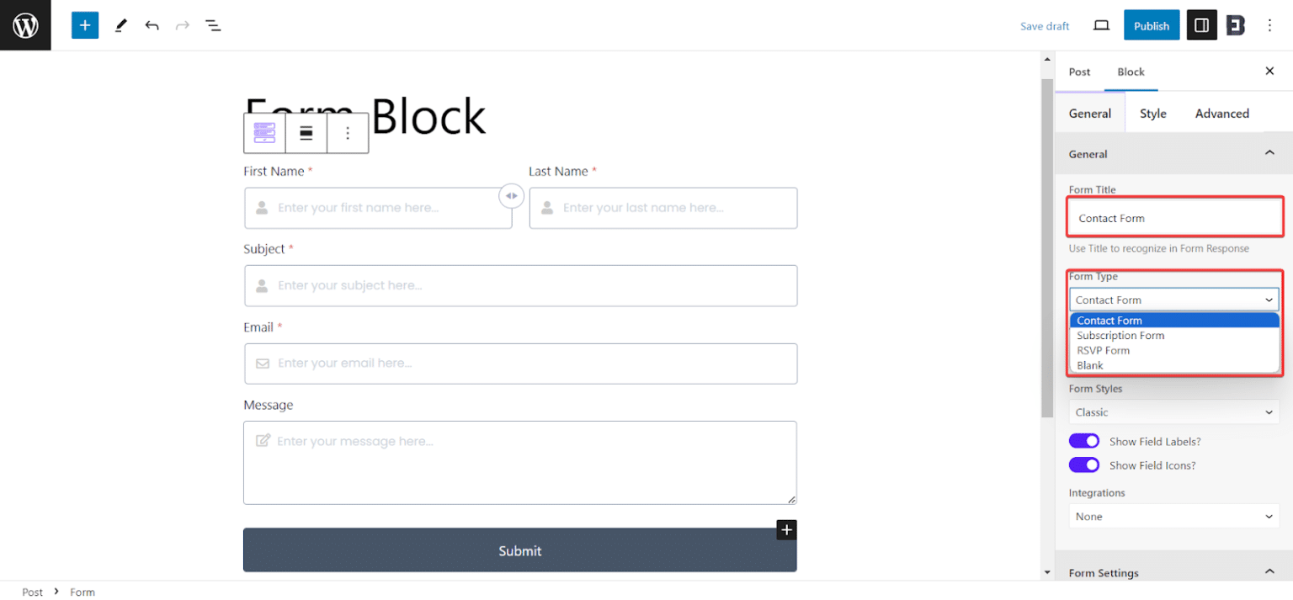This screenshot has height=600, width=1293.
Task: Click the Save draft link
Action: [x=1045, y=26]
